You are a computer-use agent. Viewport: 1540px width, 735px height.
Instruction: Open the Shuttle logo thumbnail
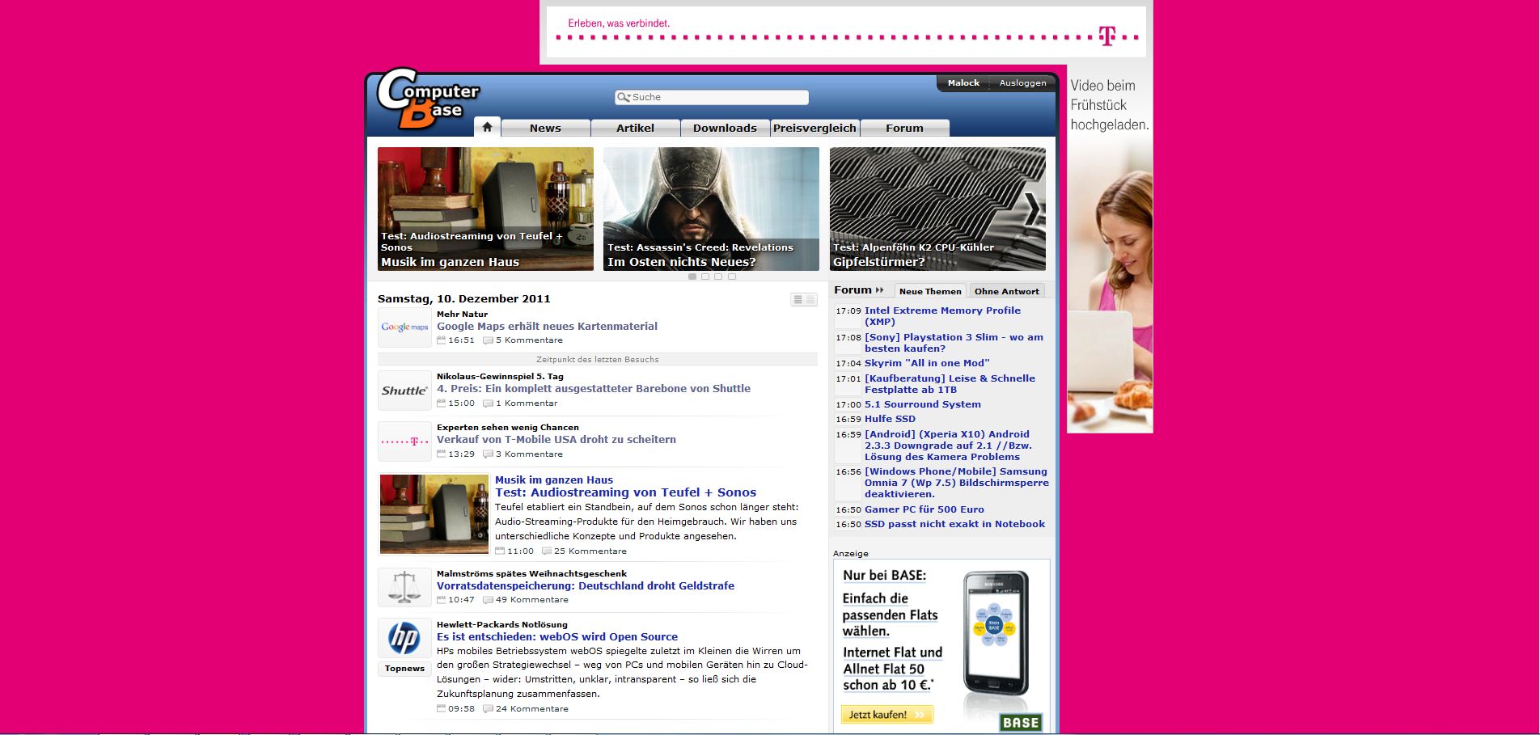coord(404,391)
